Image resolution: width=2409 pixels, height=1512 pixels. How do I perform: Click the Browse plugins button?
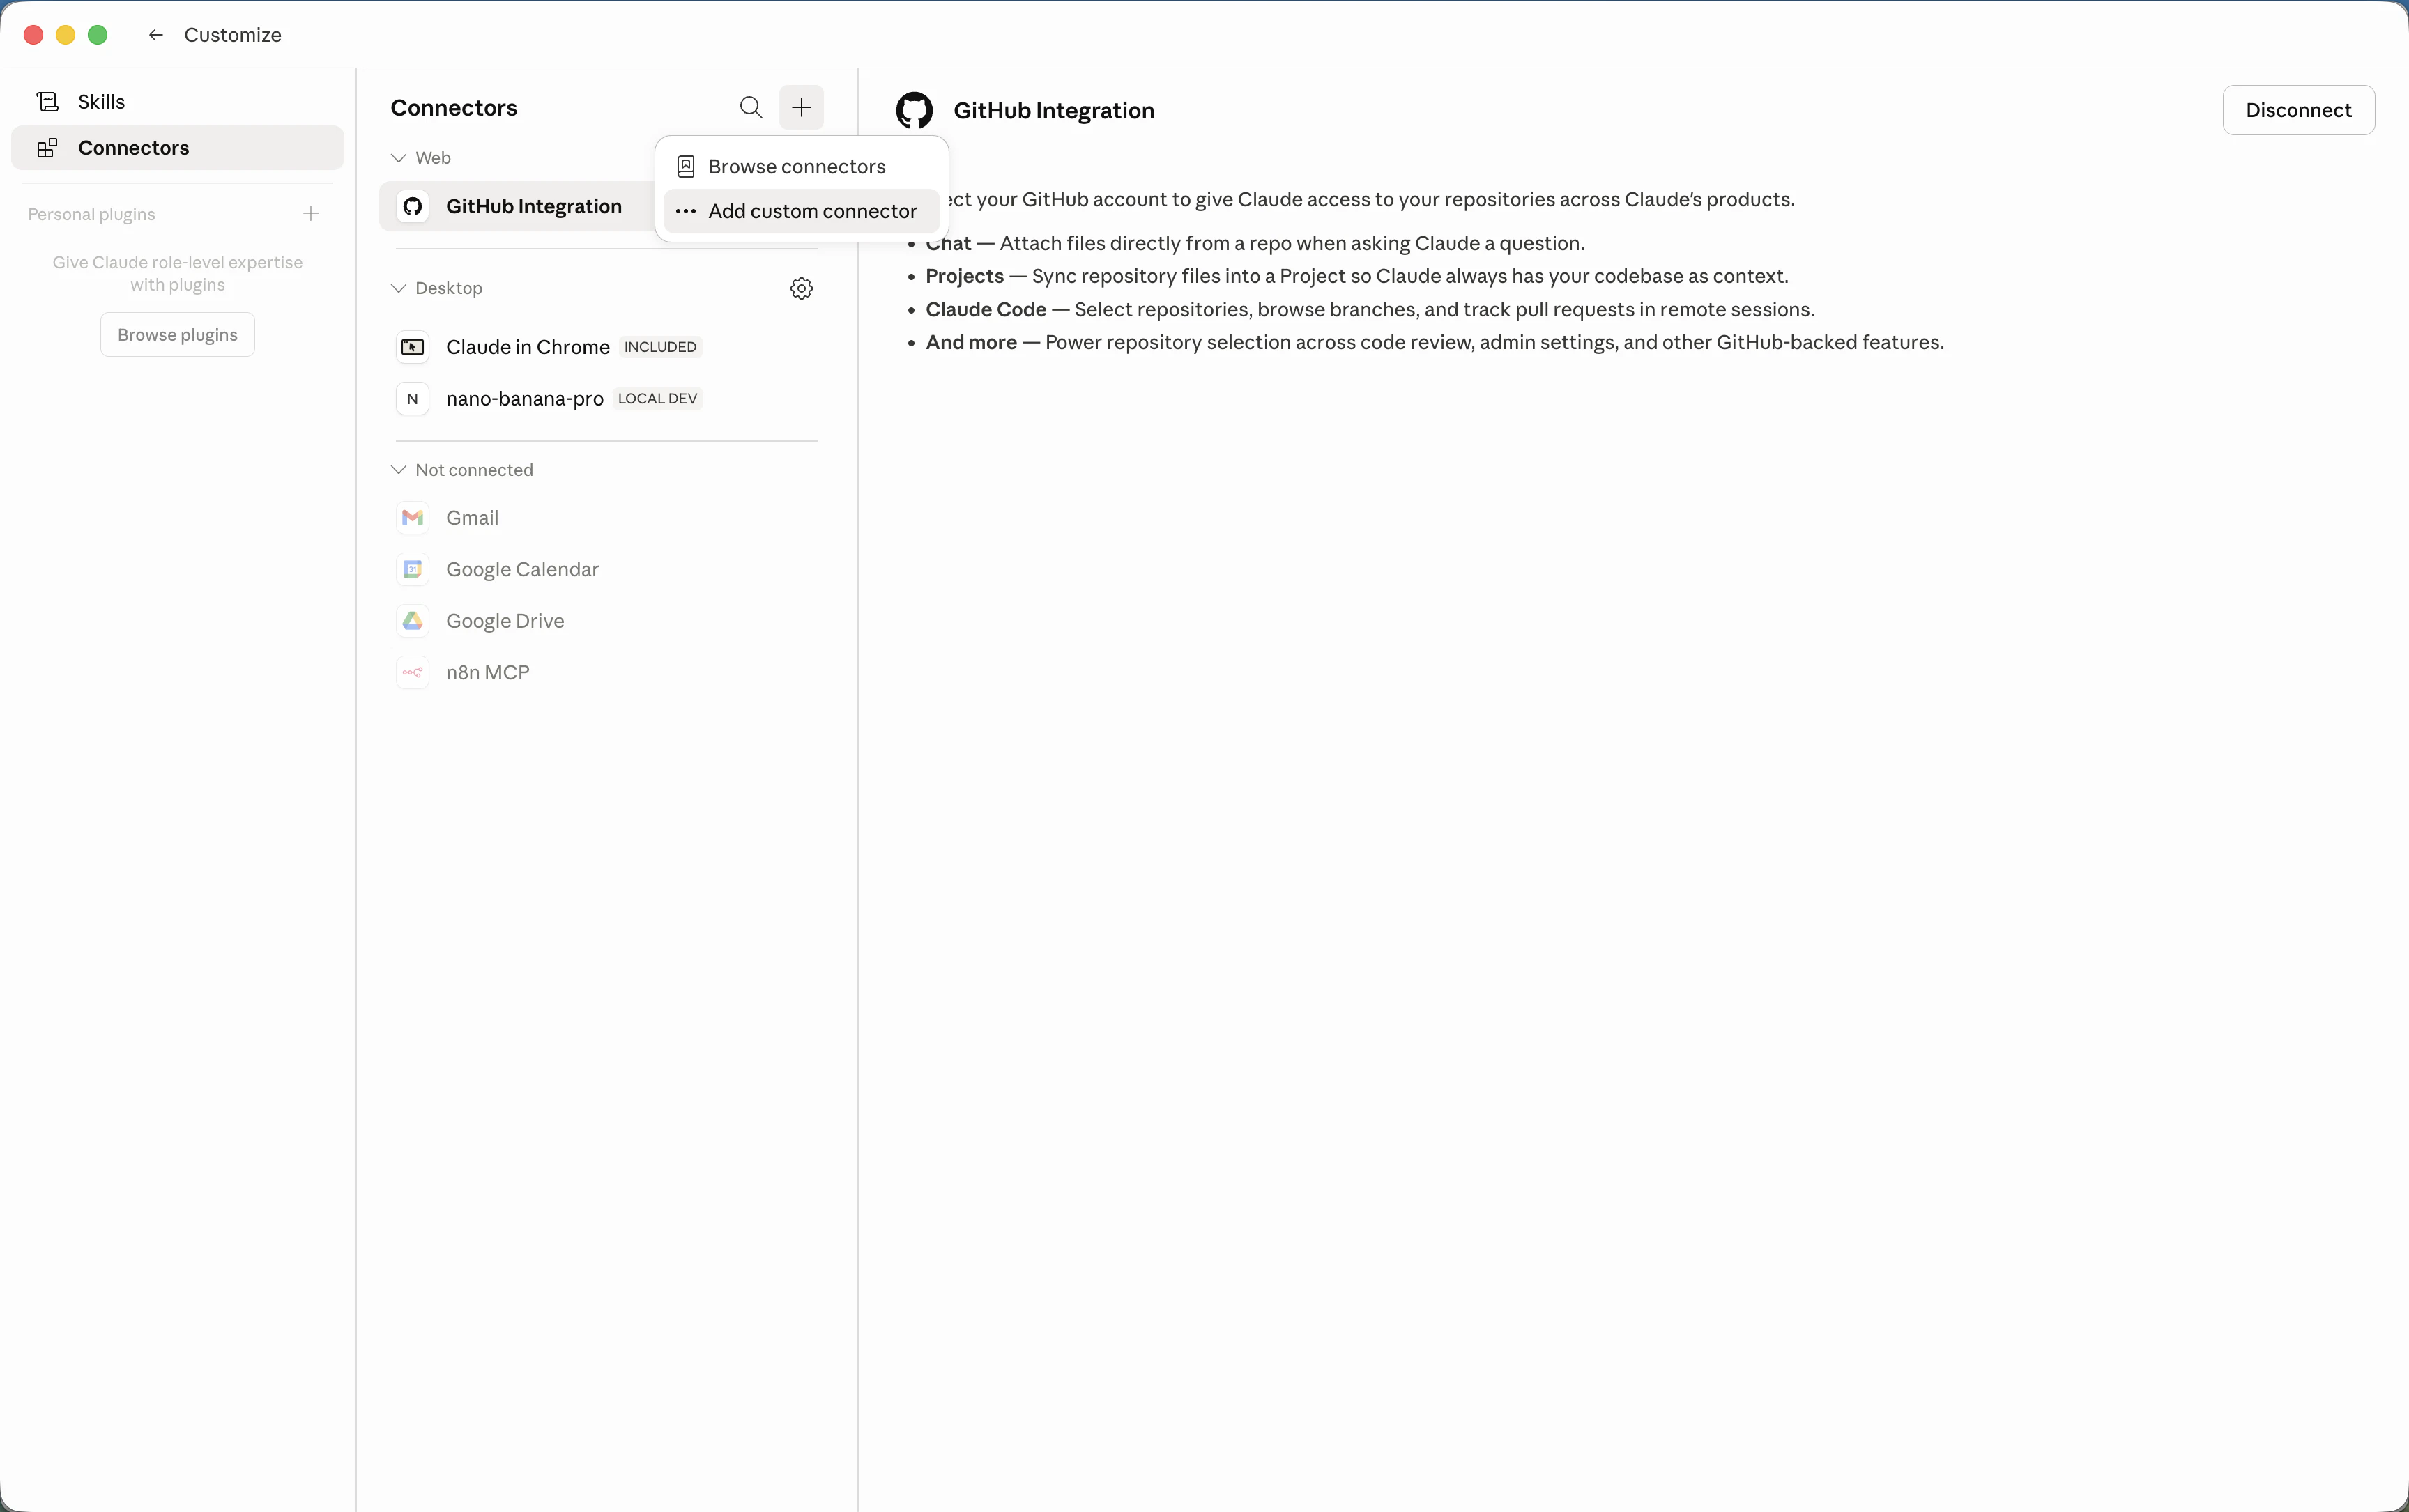point(177,335)
